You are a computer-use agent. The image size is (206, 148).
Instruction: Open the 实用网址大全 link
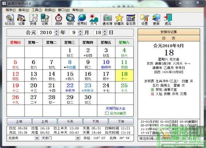coord(115,109)
